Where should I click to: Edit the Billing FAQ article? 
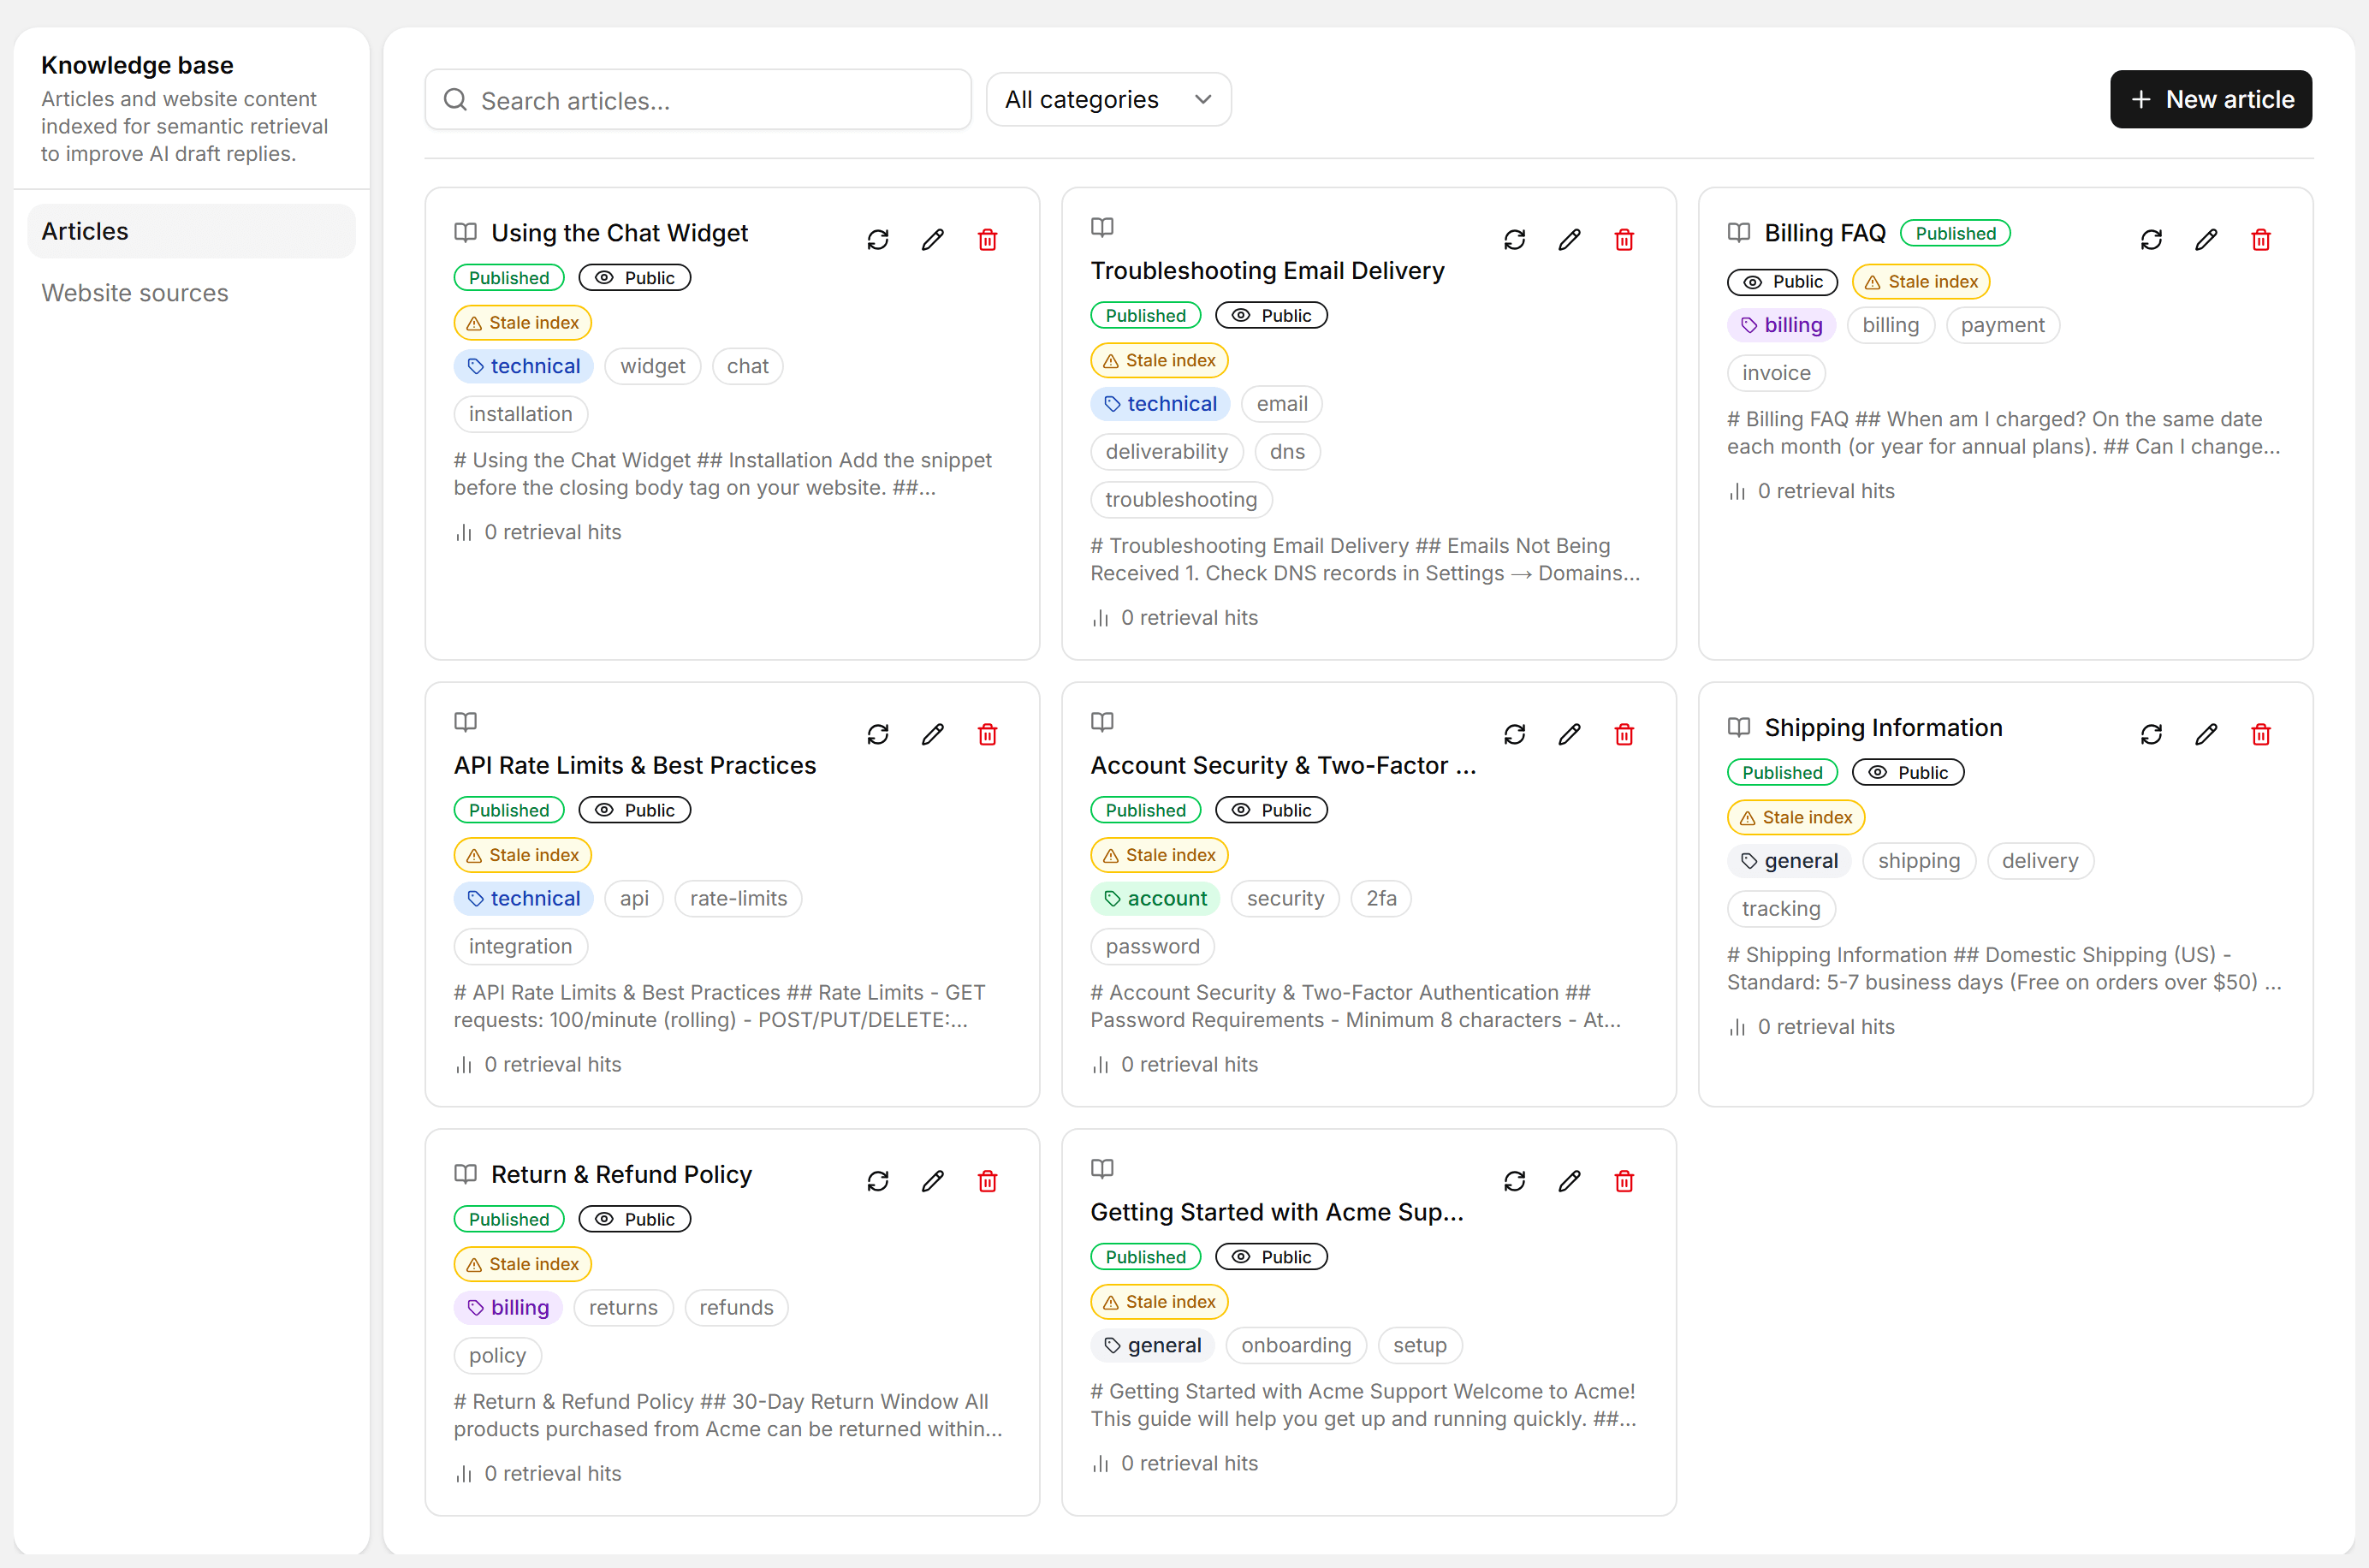click(x=2207, y=240)
